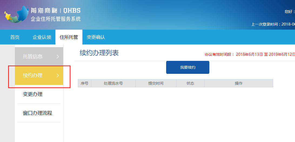The height and width of the screenshot is (142, 295).
Task: Click the chevron beside 续约办理
Action: click(58, 75)
